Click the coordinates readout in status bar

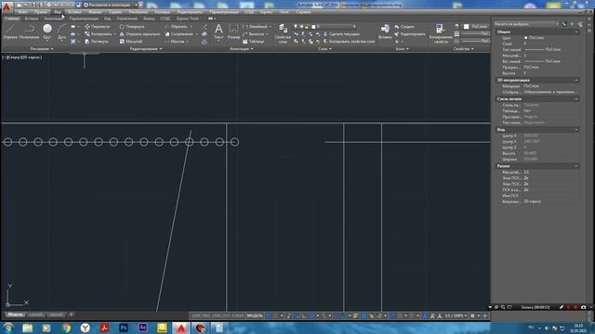pyautogui.click(x=218, y=315)
